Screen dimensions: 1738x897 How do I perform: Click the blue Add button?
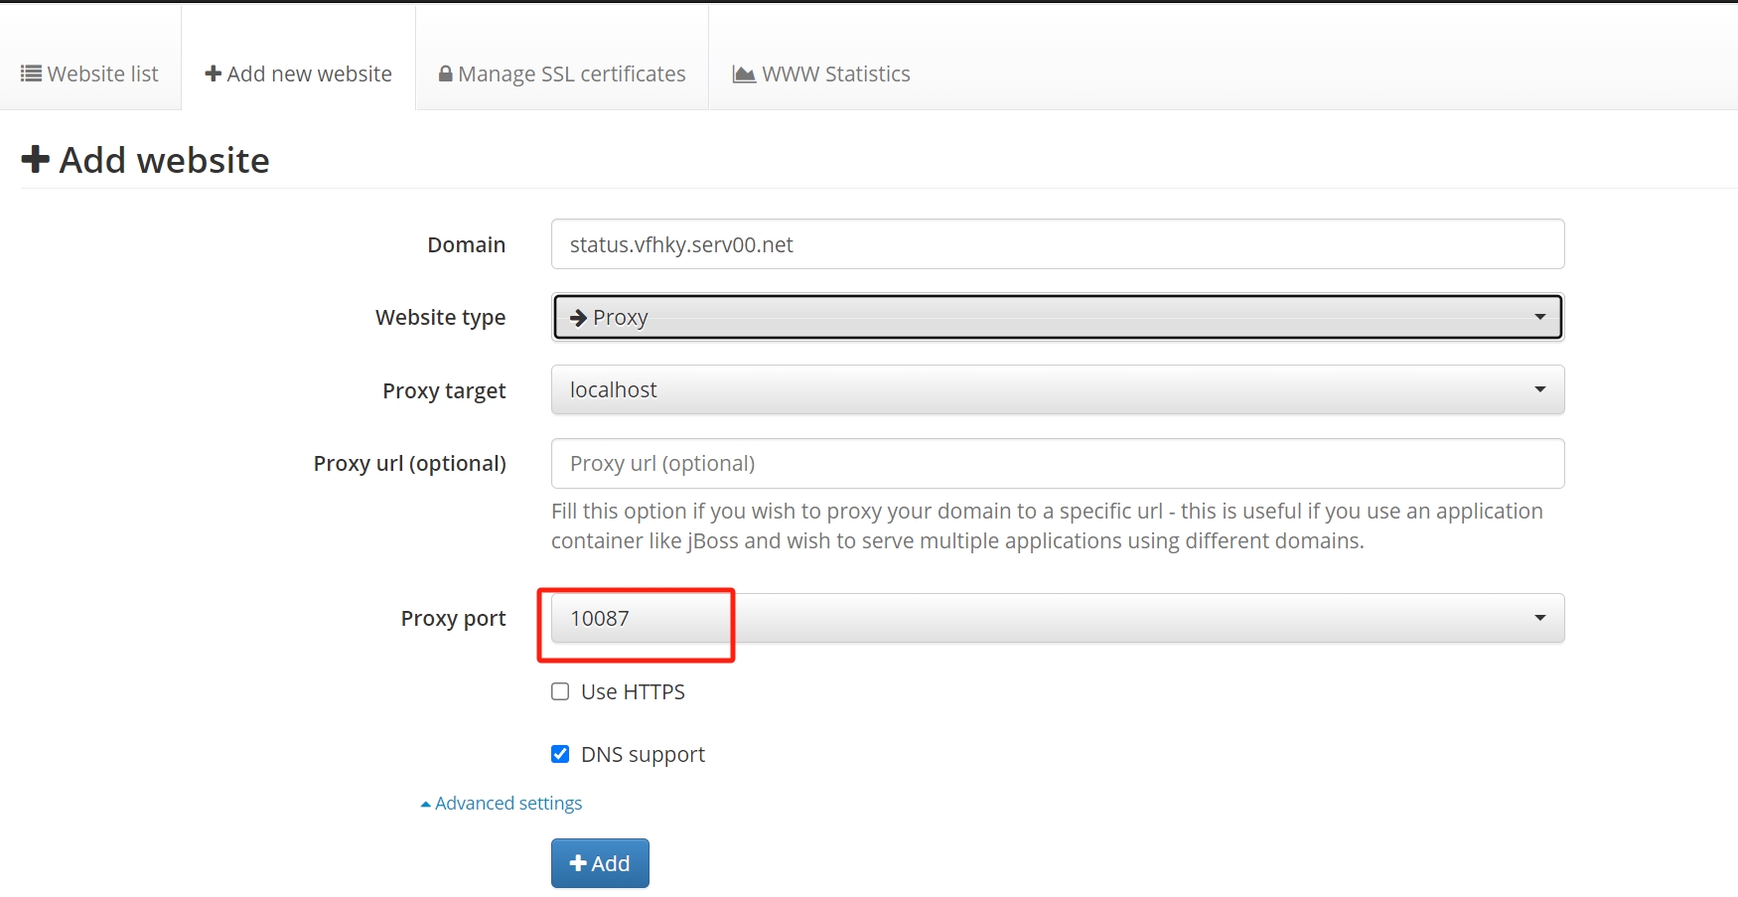(600, 863)
